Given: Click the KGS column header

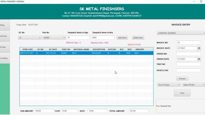Looking at the screenshot, I should click(122, 50).
